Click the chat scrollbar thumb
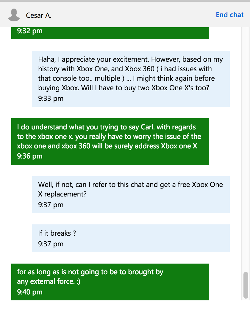 click(x=246, y=285)
